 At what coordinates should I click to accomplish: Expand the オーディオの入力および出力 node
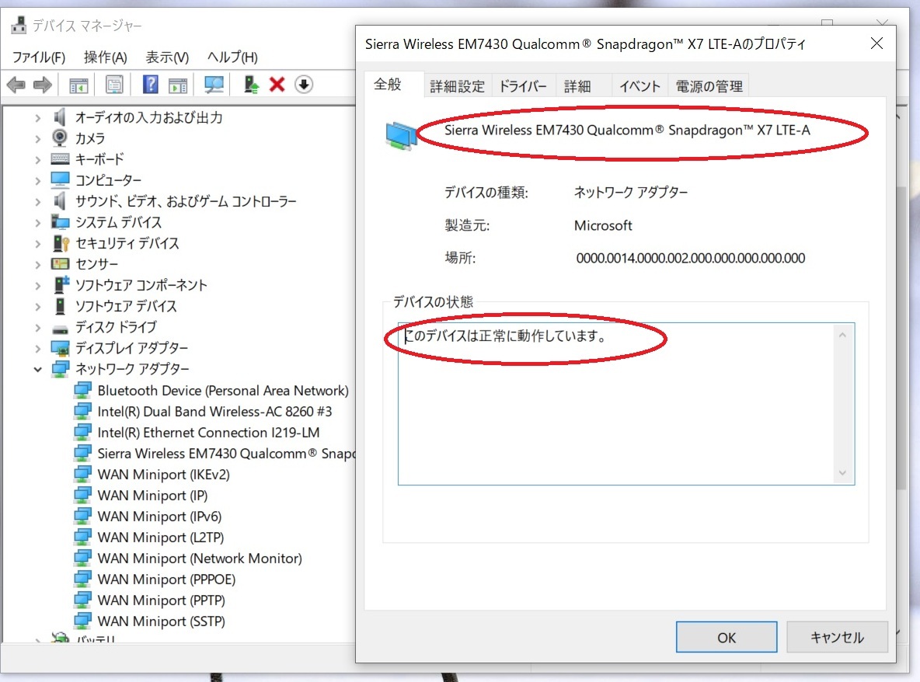point(38,118)
